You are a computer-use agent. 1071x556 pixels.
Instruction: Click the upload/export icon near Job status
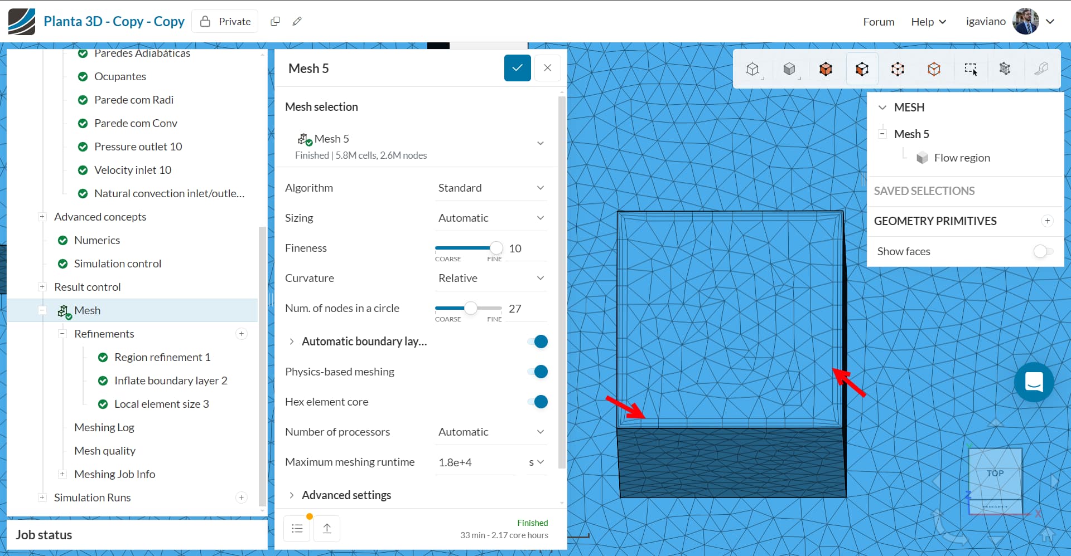(x=327, y=528)
